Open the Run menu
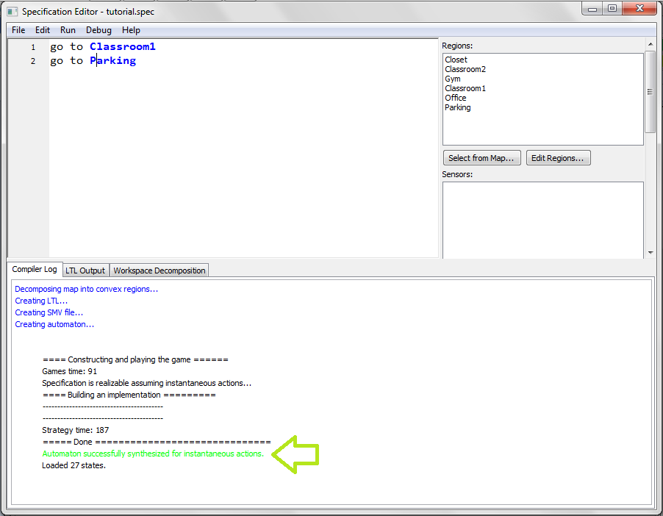The image size is (663, 516). 68,30
